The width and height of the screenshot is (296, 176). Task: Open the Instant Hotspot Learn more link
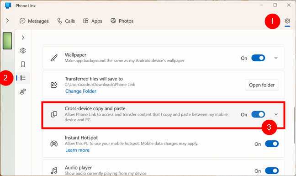[77, 150]
